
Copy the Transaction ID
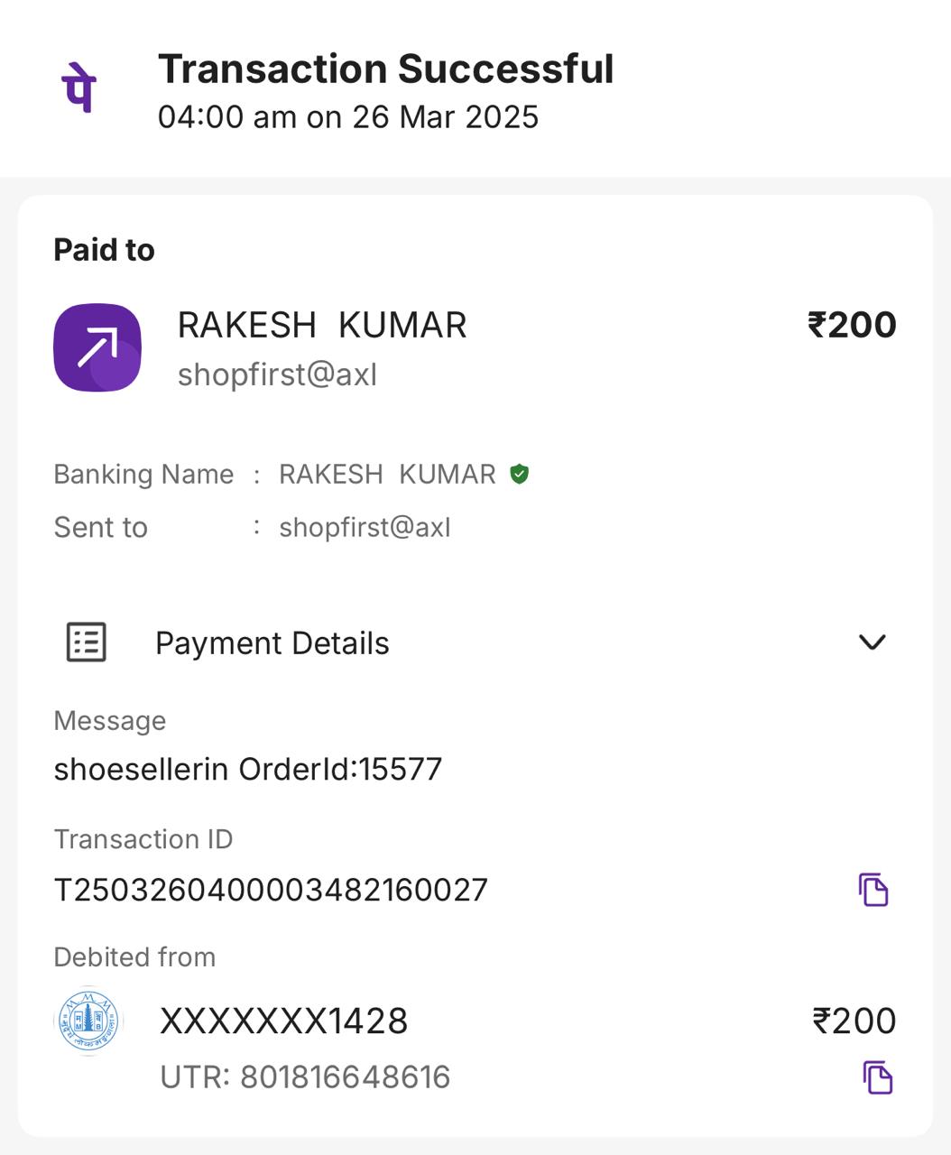coord(873,890)
